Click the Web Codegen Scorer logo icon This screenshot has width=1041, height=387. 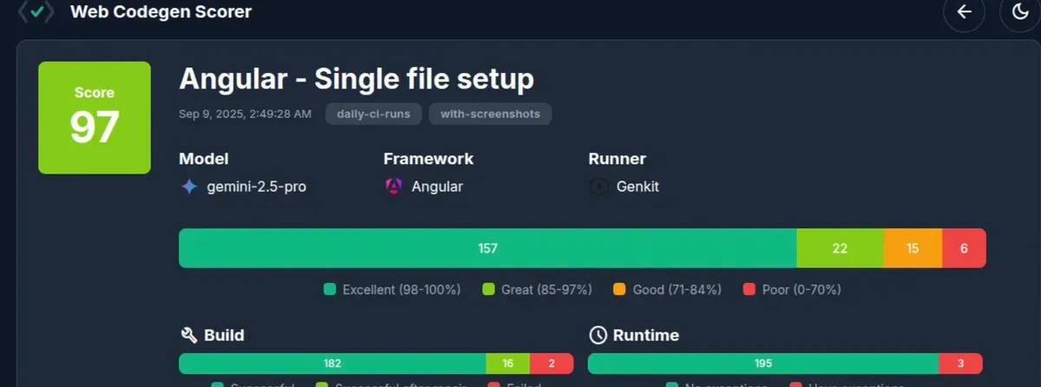click(36, 12)
